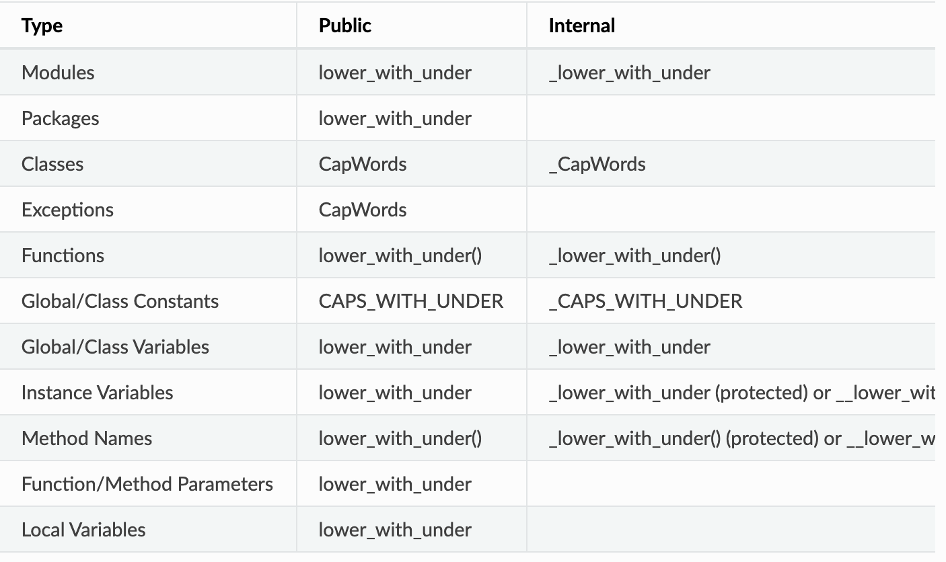Select the Packages row label

coord(61,118)
